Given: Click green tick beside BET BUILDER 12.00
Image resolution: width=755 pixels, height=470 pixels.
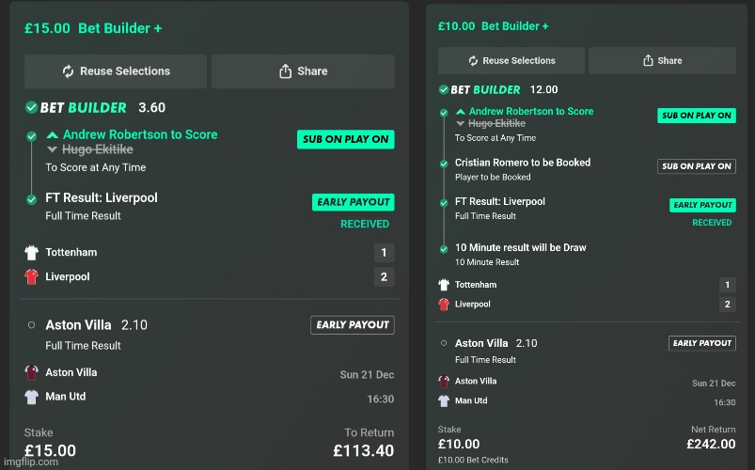Looking at the screenshot, I should (x=444, y=89).
